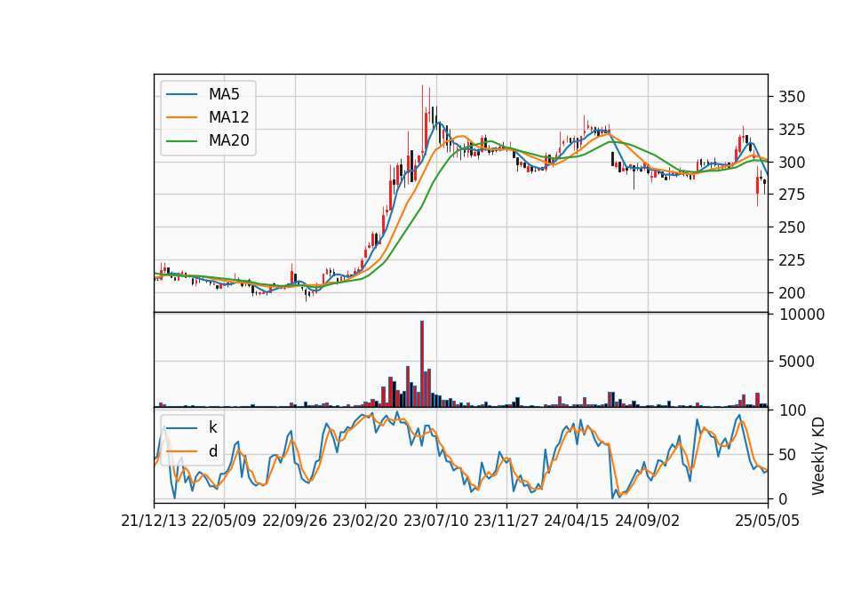Image resolution: width=853 pixels, height=613 pixels.
Task: Click the k legend label in KD panel
Action: (x=212, y=427)
